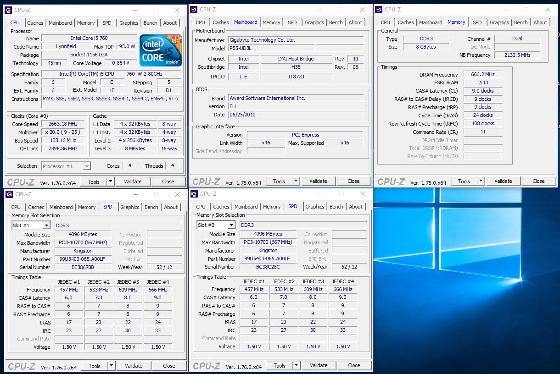
Task: Click the NB Frequency value 2130.5 MHz
Action: (517, 55)
